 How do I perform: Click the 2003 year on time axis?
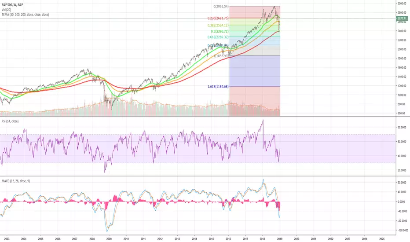click(7, 239)
